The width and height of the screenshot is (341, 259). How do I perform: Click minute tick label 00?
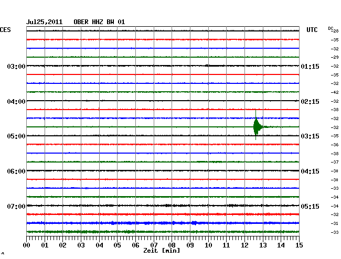[27, 245]
